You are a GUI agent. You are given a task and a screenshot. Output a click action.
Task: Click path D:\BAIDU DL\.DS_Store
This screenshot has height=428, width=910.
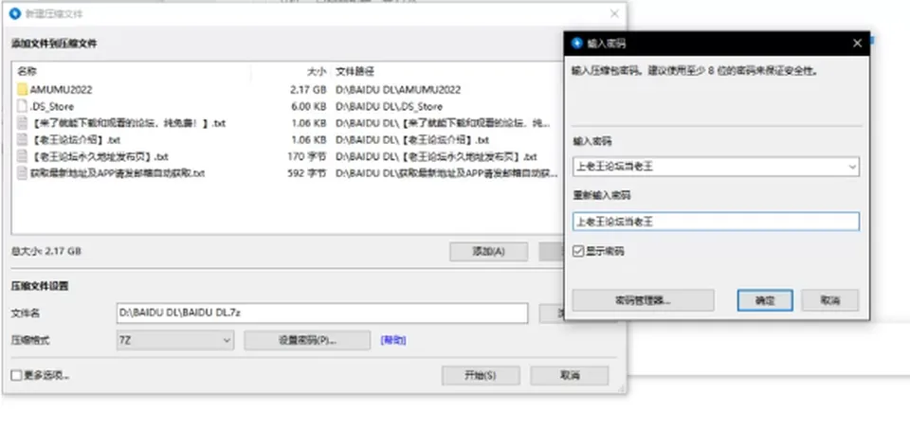point(389,107)
